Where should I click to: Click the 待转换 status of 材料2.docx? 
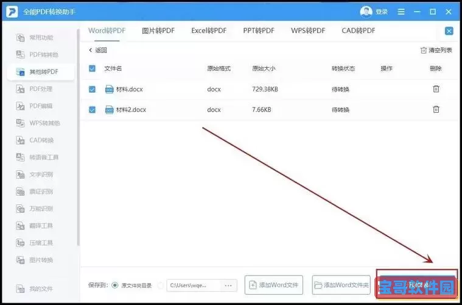coord(340,110)
